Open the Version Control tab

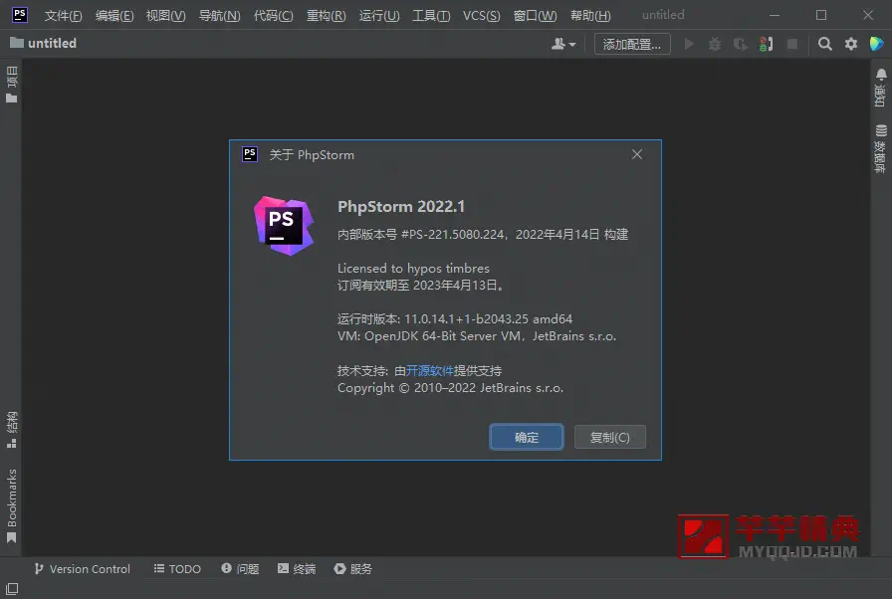tap(82, 569)
